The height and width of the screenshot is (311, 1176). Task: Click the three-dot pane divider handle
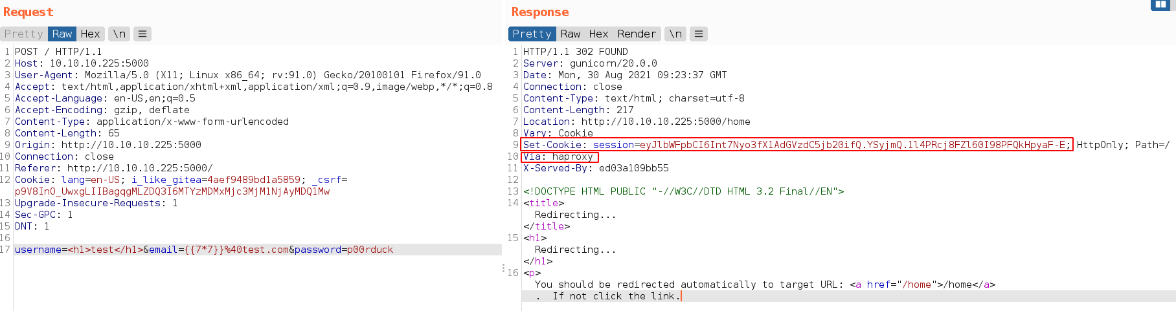[503, 268]
